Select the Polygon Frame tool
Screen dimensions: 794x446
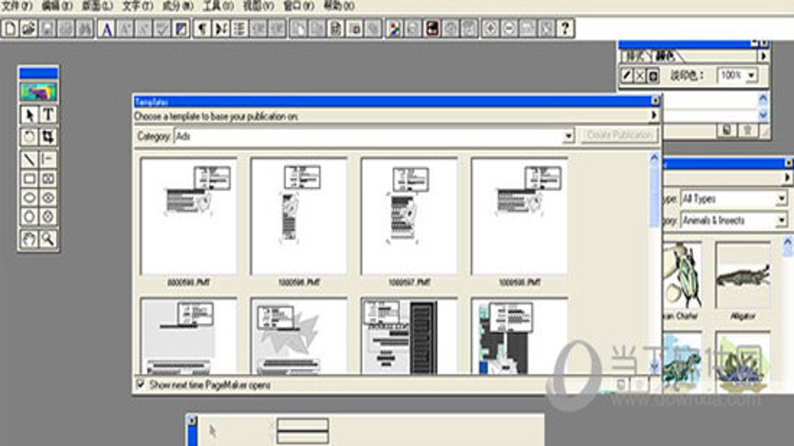48,217
